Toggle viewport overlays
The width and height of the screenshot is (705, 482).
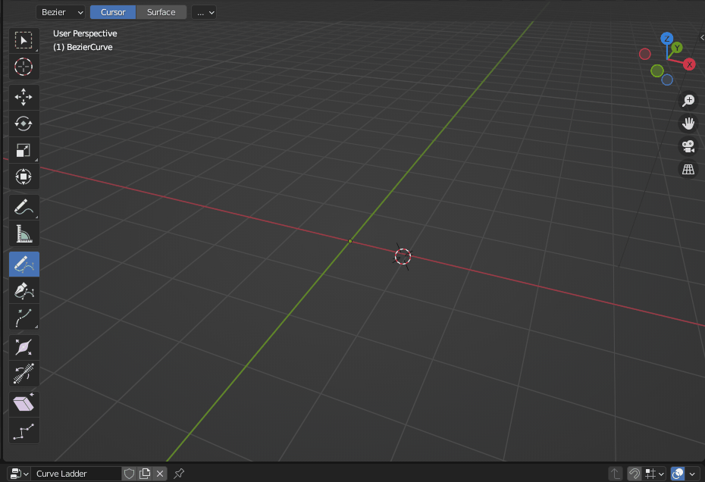[678, 474]
